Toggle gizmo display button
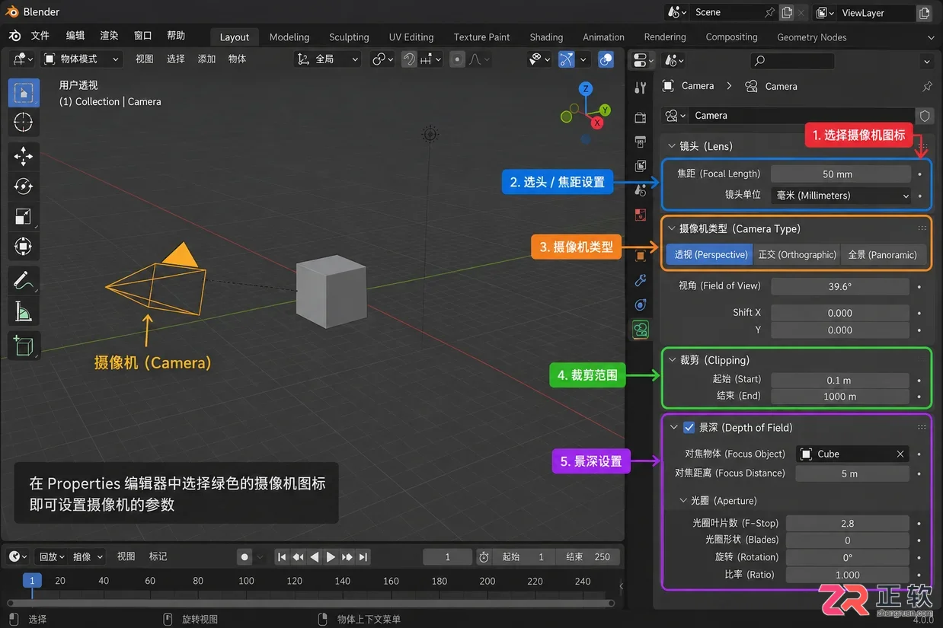Viewport: 943px width, 628px height. [x=566, y=59]
